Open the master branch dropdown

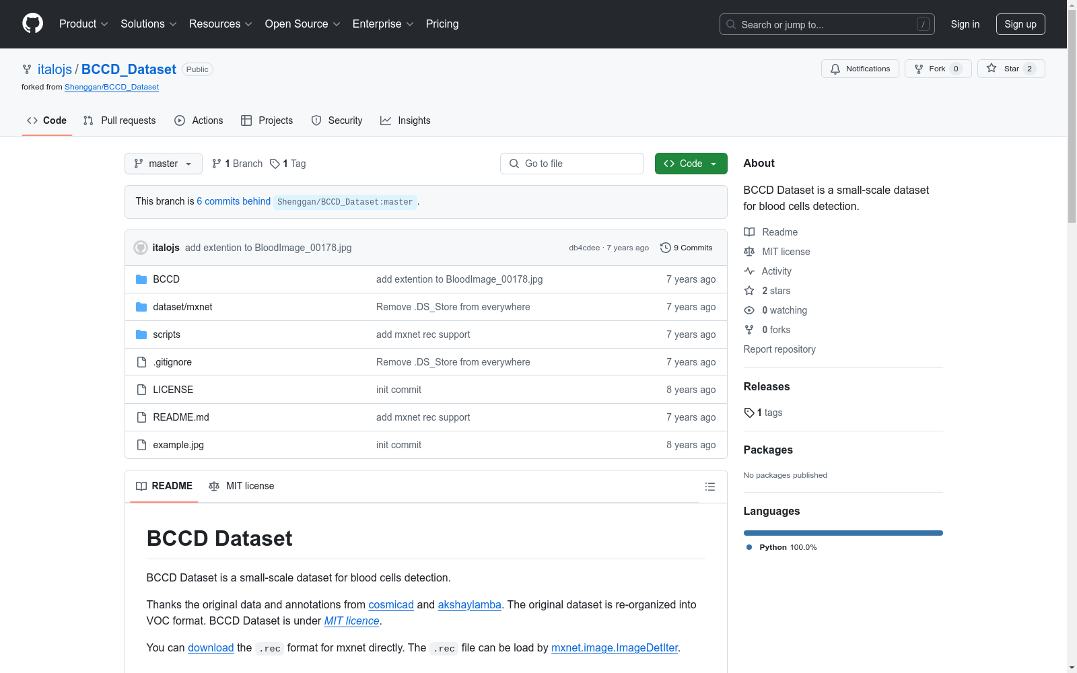[x=163, y=164]
